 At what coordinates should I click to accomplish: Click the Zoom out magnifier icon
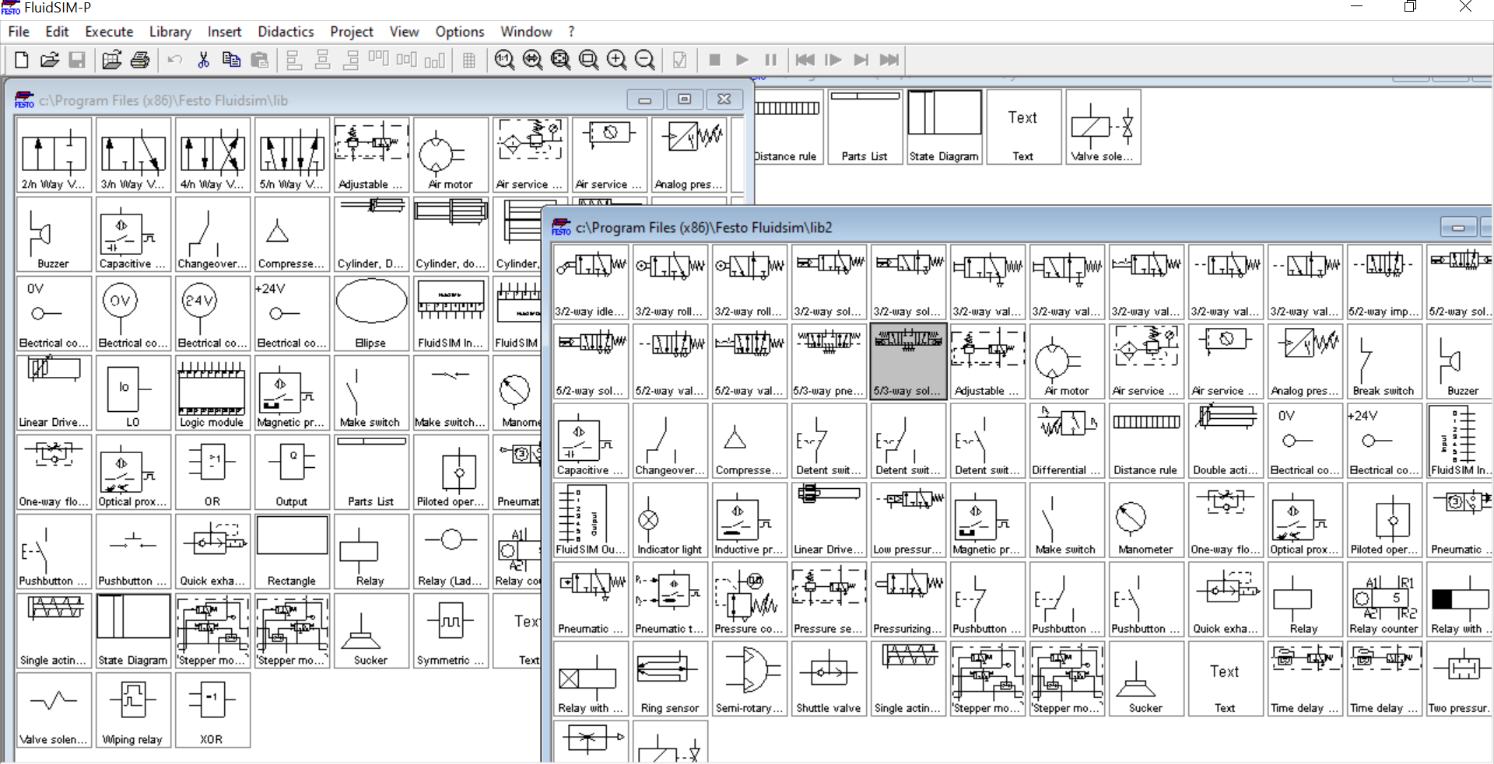(645, 60)
